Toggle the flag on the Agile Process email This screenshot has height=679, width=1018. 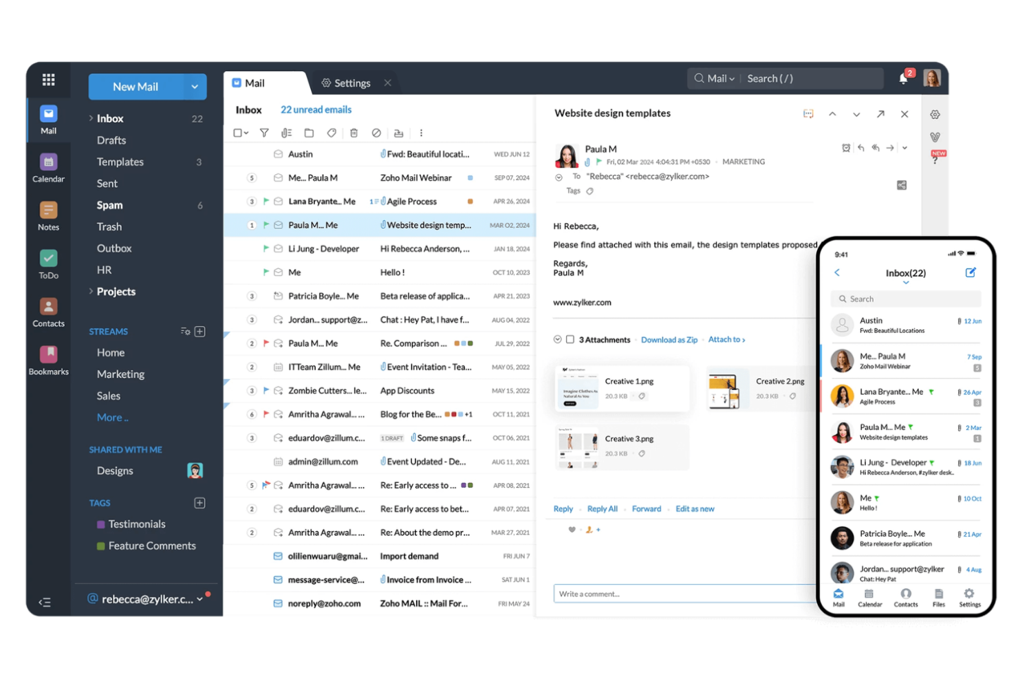[x=266, y=201]
